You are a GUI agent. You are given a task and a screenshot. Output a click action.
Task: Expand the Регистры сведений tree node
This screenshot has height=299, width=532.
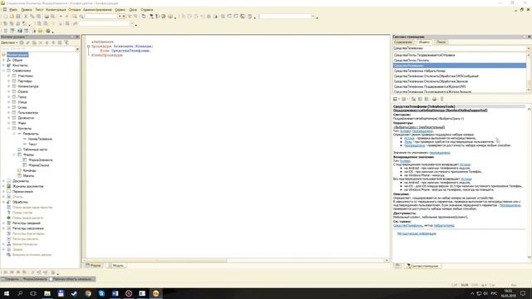pyautogui.click(x=3, y=223)
